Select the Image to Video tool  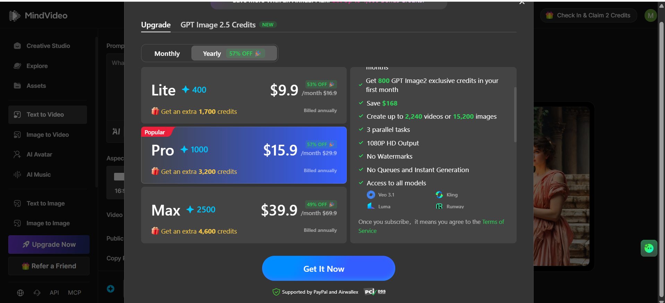click(x=48, y=135)
